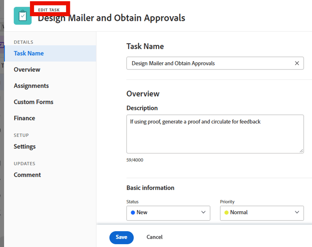The width and height of the screenshot is (312, 247).
Task: Clear the Task Name field with X
Action: (297, 63)
